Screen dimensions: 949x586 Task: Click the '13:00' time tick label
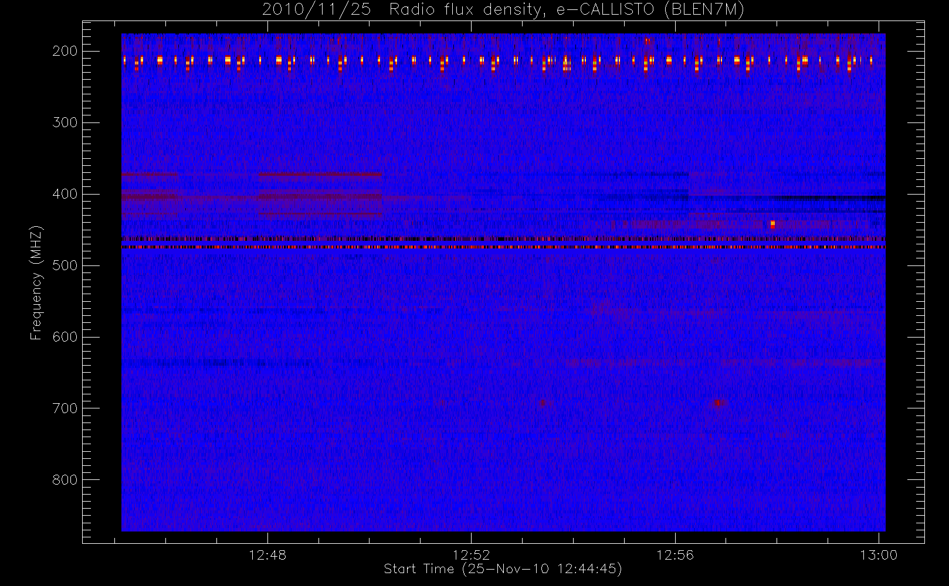point(879,554)
